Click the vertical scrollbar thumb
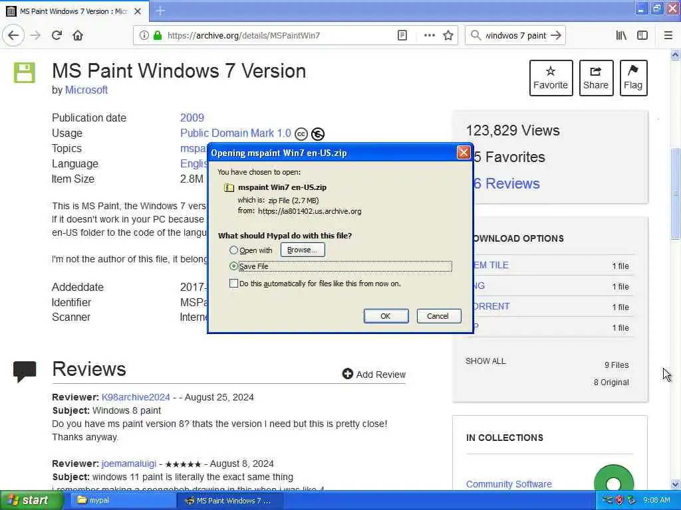 675,193
